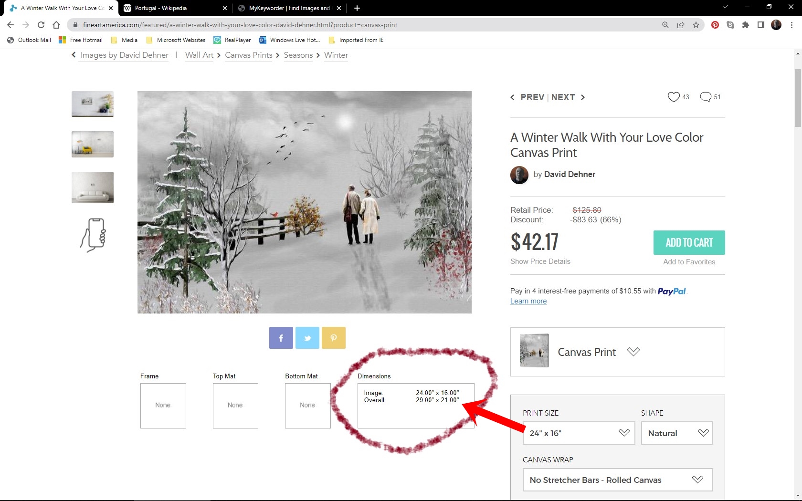This screenshot has width=802, height=501.
Task: Open Free Hotmail bookmark
Action: 80,40
